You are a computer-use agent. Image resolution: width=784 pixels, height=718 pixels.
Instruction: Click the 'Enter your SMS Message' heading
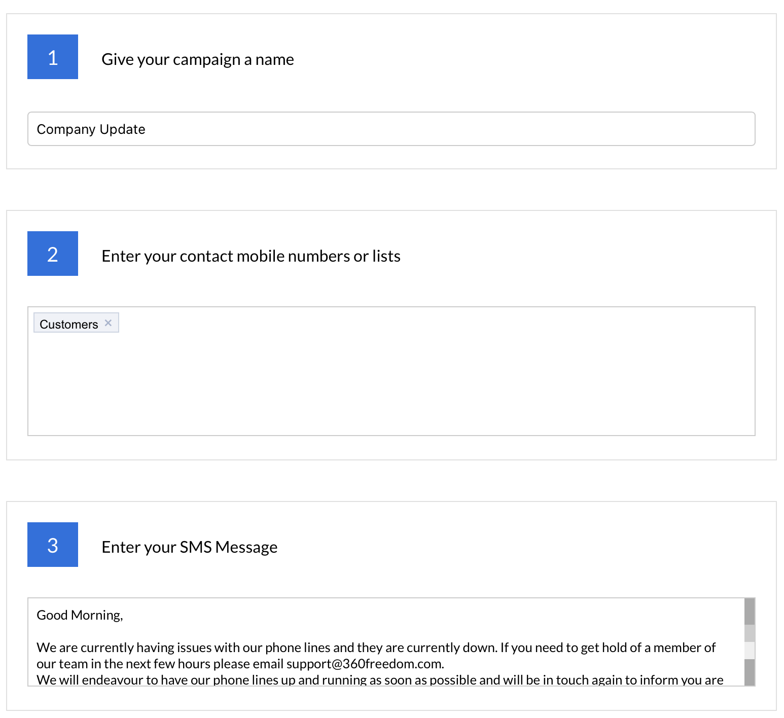190,547
